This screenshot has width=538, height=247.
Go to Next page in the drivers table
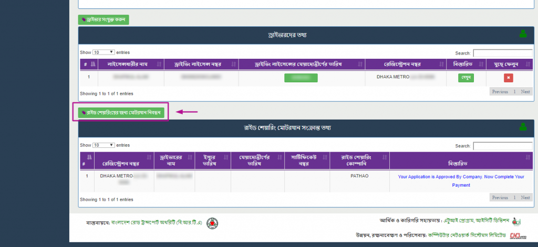[525, 91]
